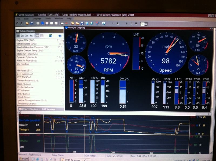Select the Engine RPM (SAE) table row
The height and width of the screenshot is (161, 216).
[x=40, y=40]
